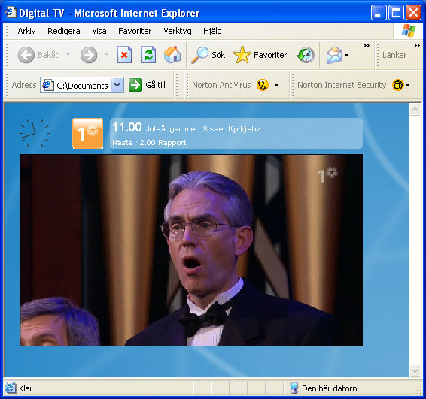Click the Bakåt back button
Image resolution: width=426 pixels, height=399 pixels.
coord(38,55)
